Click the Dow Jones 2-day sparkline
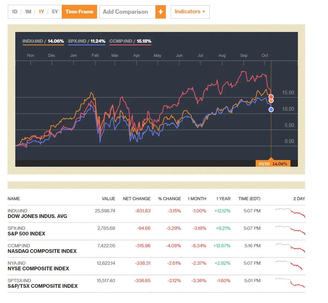Screen dimensions: 328x303 pyautogui.click(x=290, y=213)
